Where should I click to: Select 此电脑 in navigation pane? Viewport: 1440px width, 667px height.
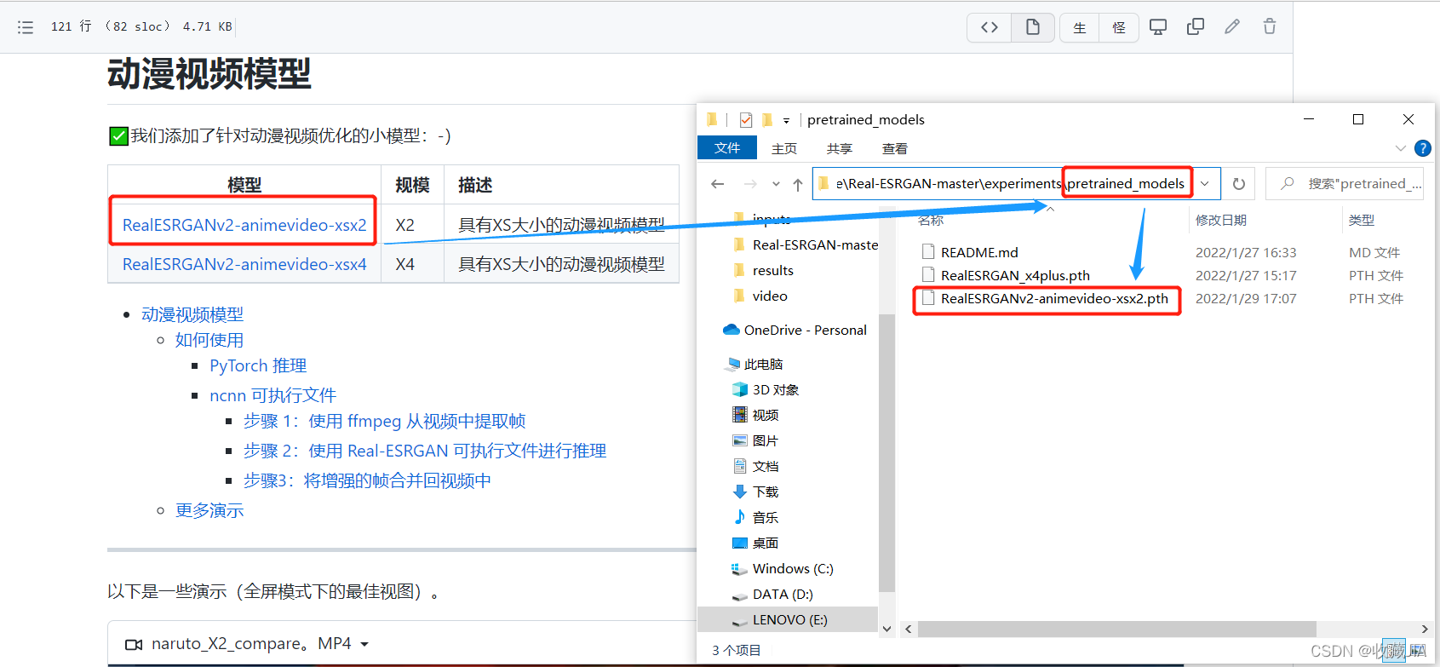(763, 365)
